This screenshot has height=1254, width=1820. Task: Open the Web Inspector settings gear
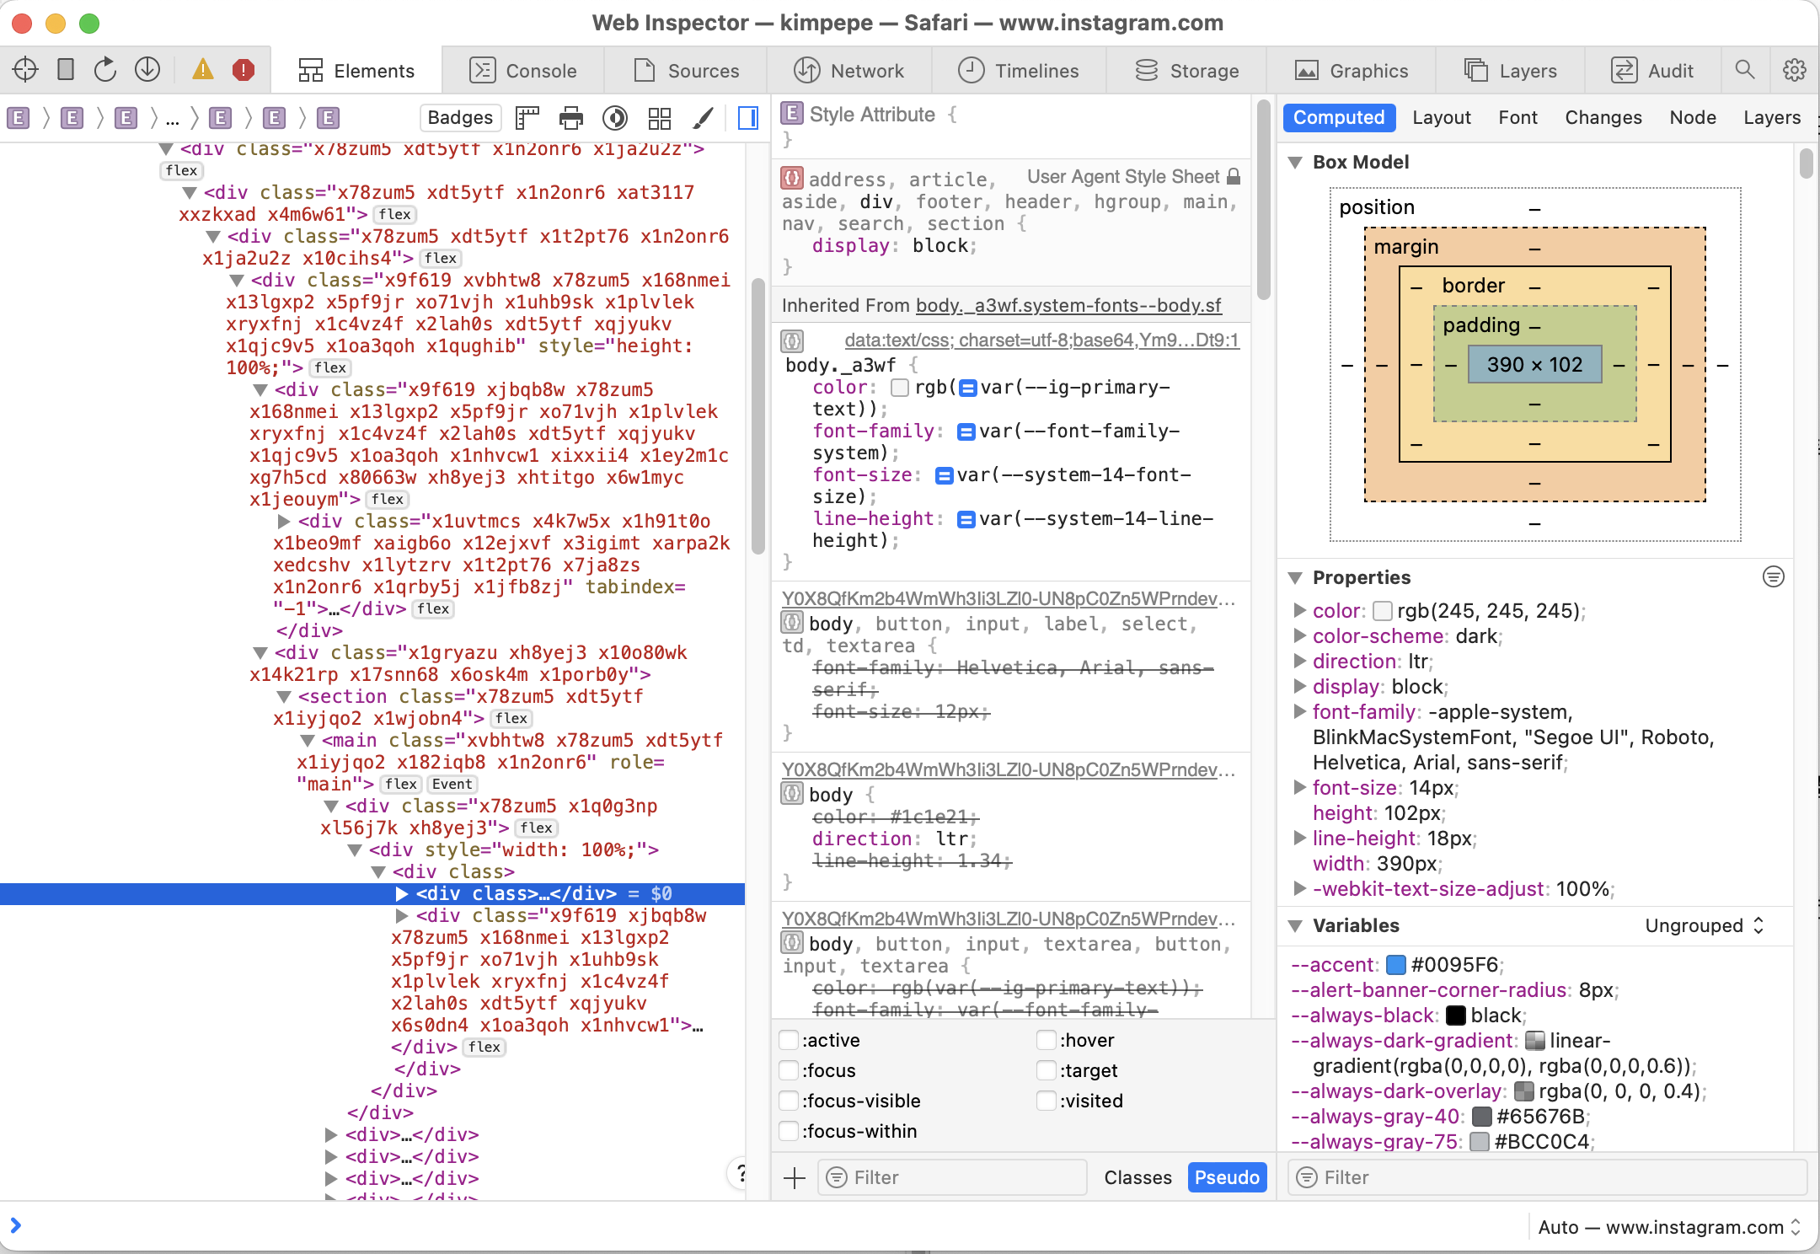(x=1794, y=70)
